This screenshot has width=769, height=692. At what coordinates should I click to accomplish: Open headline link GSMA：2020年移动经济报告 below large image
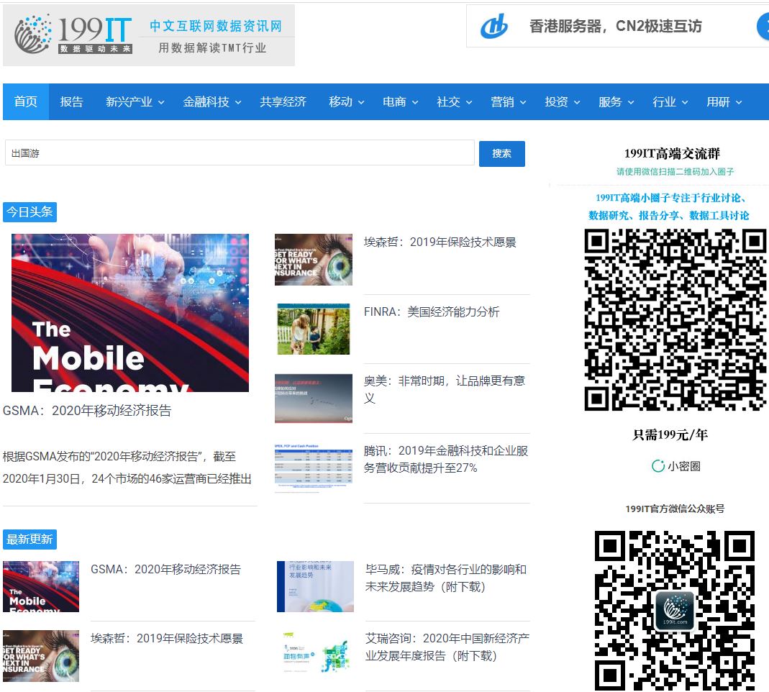coord(87,411)
